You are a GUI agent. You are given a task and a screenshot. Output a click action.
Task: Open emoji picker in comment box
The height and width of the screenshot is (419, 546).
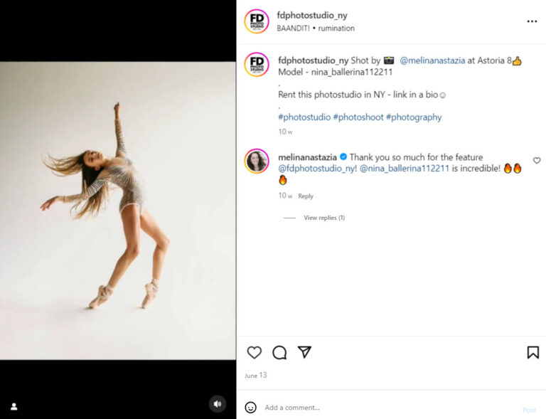point(250,408)
